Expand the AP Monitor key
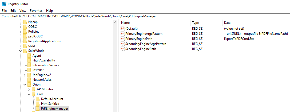This screenshot has width=290, height=112. pyautogui.click(x=29, y=89)
